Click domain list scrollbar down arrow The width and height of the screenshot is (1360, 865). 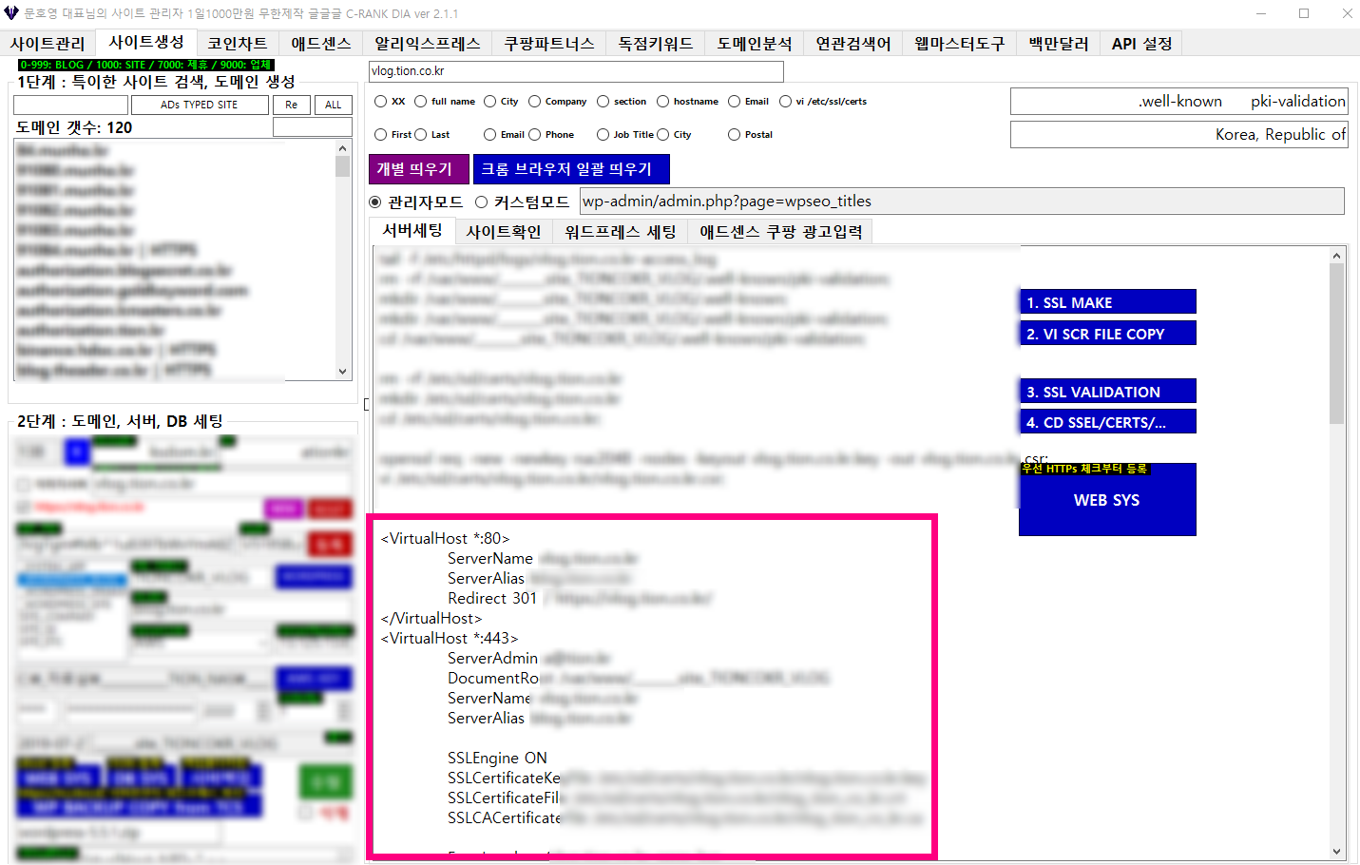coord(343,372)
